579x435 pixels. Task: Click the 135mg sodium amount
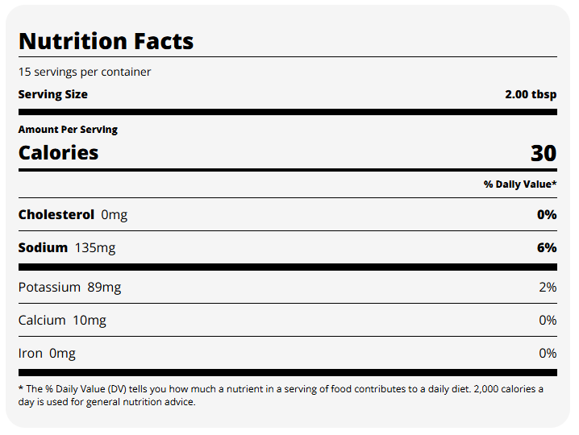[x=95, y=247]
